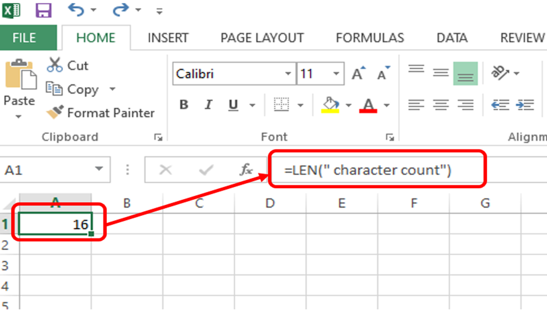The width and height of the screenshot is (547, 317).
Task: Apply yellow fill color
Action: coord(330,105)
